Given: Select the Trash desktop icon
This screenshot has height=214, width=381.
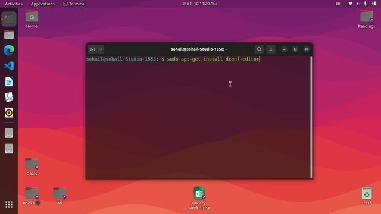Looking at the screenshot, I should point(367,196).
